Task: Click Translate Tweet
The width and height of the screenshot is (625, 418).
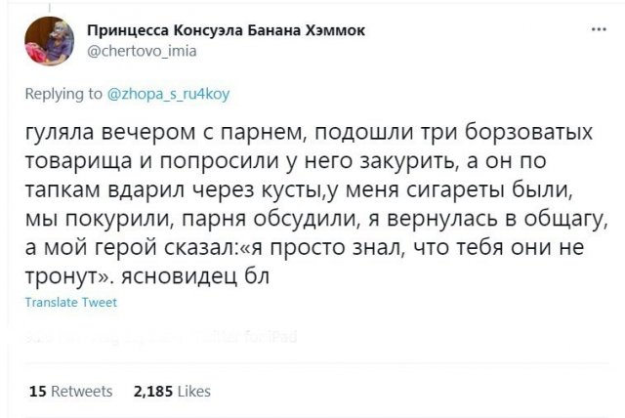Action: pyautogui.click(x=70, y=303)
